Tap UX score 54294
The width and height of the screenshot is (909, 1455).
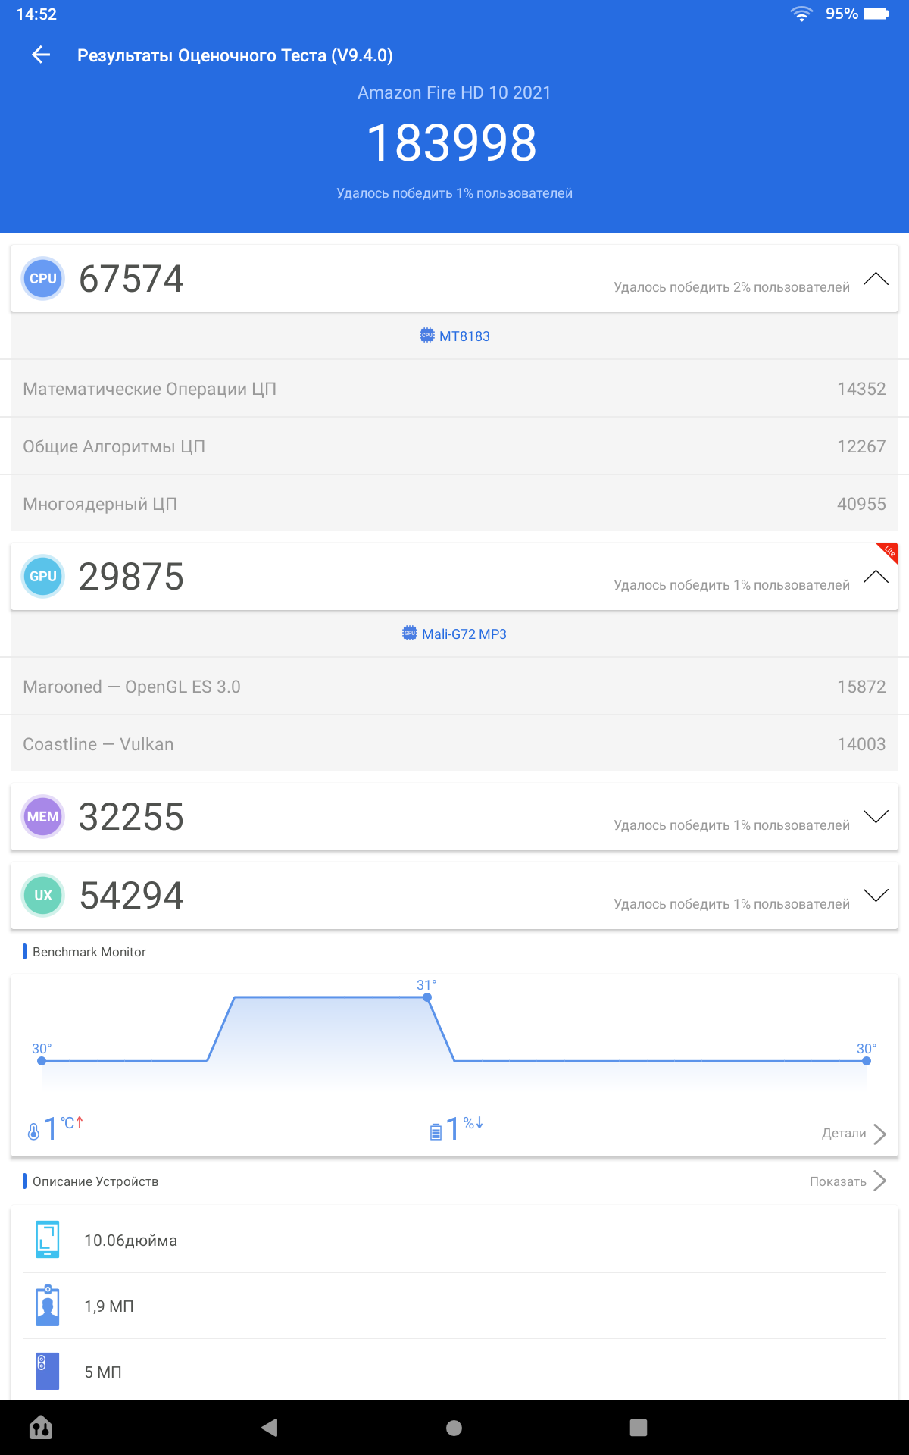[x=131, y=896]
